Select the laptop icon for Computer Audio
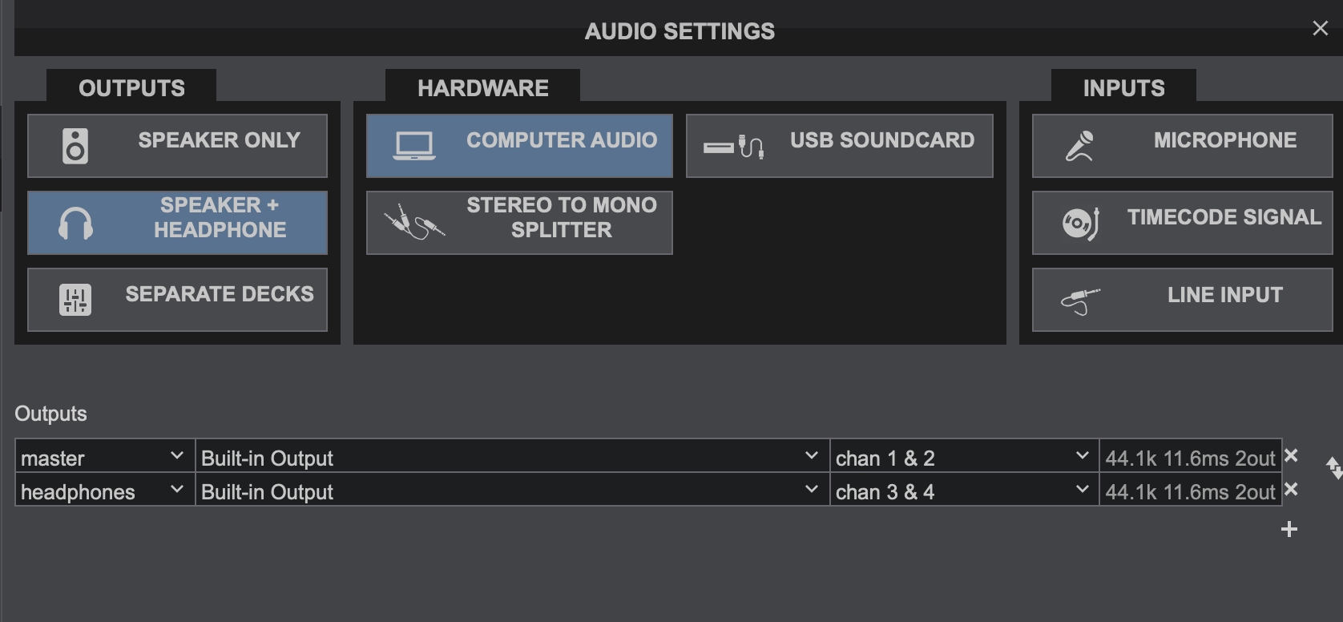This screenshot has width=1343, height=622. [x=413, y=145]
